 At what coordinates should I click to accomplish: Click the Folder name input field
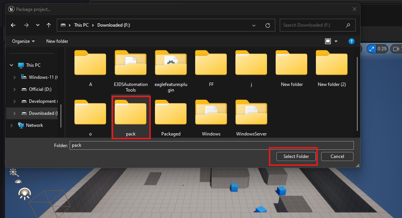(x=211, y=145)
